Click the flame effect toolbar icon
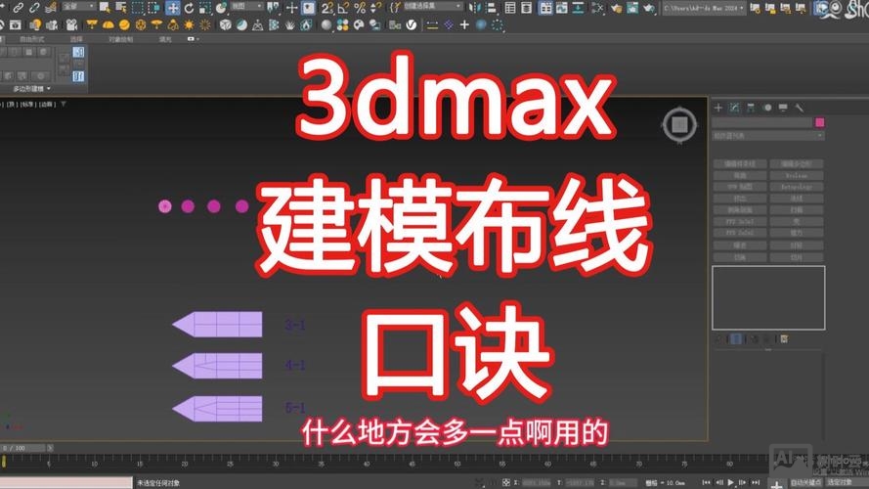Screen dimensions: 869x489 [x=307, y=25]
